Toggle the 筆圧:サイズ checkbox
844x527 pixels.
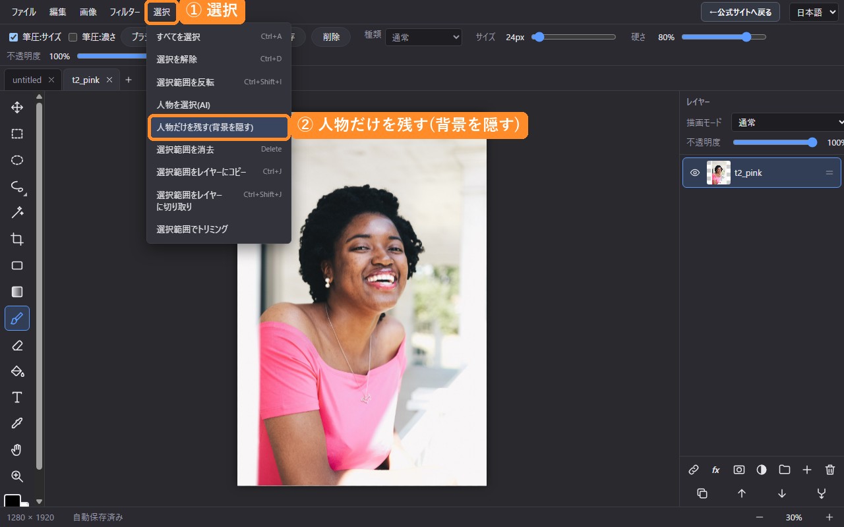(13, 37)
